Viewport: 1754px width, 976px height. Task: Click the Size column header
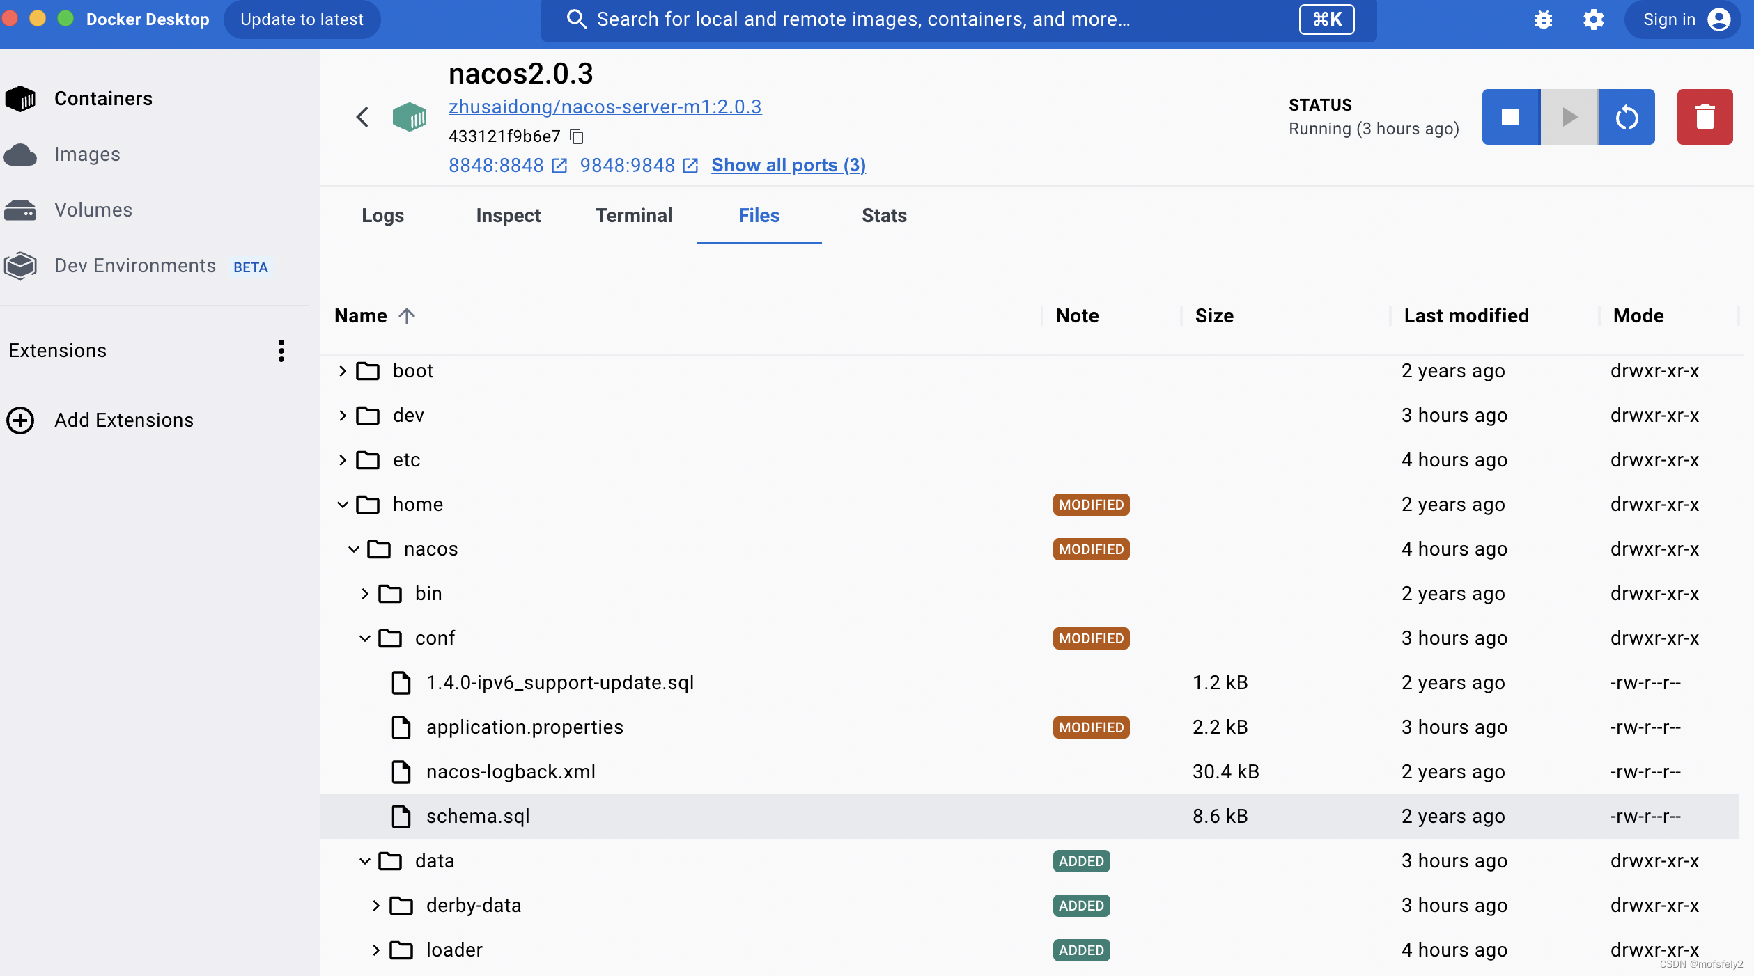click(x=1214, y=316)
